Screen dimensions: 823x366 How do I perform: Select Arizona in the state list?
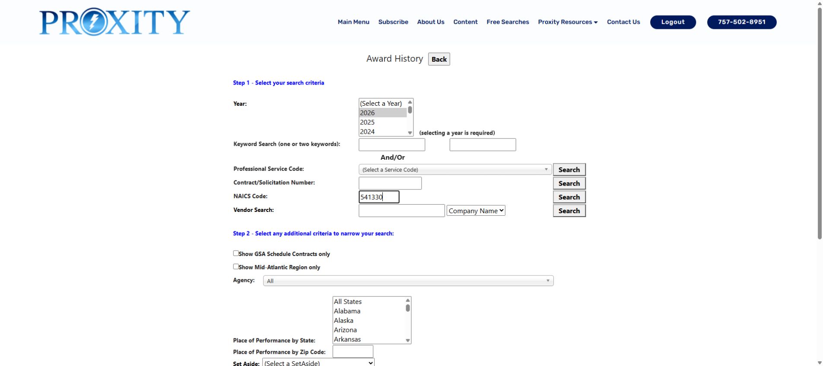click(x=369, y=330)
